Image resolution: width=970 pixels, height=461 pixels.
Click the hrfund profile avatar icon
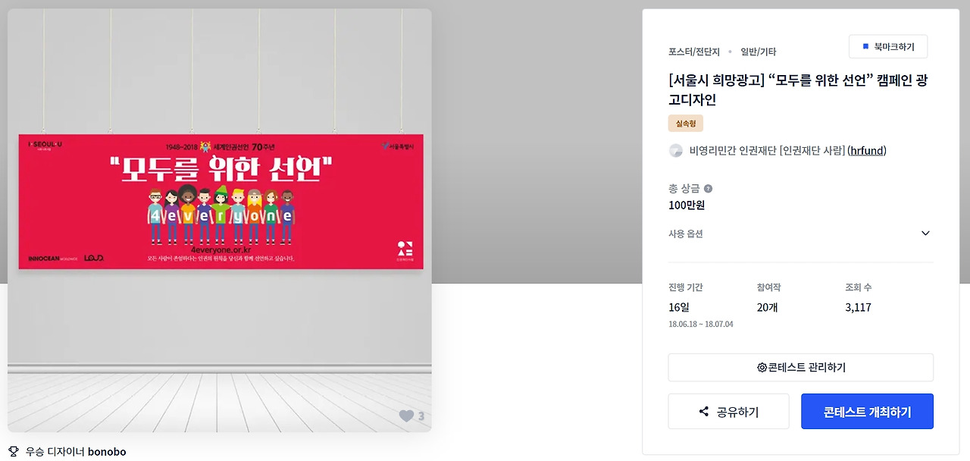(x=676, y=151)
